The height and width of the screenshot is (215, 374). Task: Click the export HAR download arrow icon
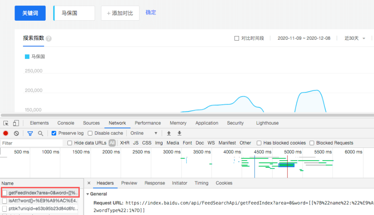180,133
